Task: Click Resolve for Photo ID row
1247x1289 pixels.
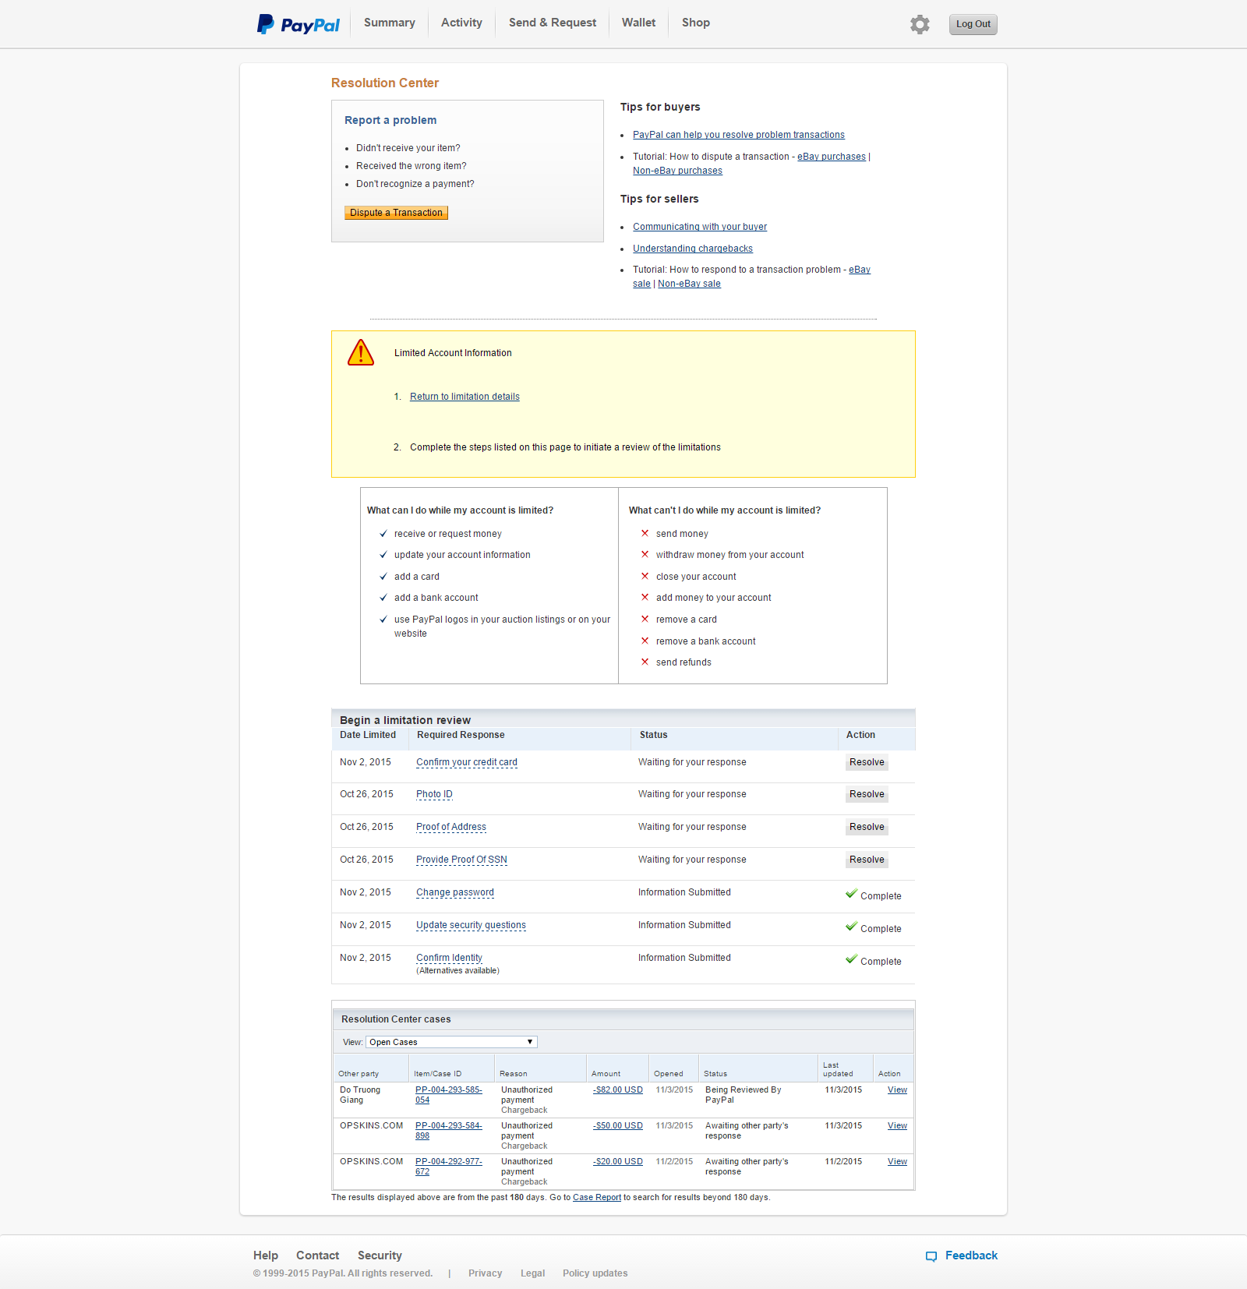Action: pyautogui.click(x=867, y=795)
